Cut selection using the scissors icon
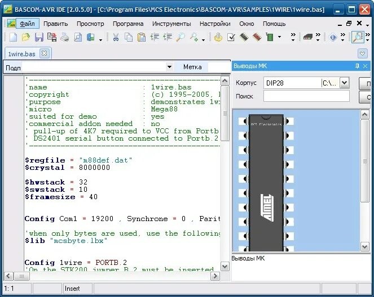The width and height of the screenshot is (374, 297). point(116,37)
